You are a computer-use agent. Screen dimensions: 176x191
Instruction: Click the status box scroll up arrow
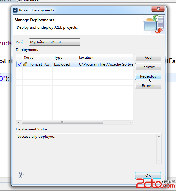click(159, 136)
